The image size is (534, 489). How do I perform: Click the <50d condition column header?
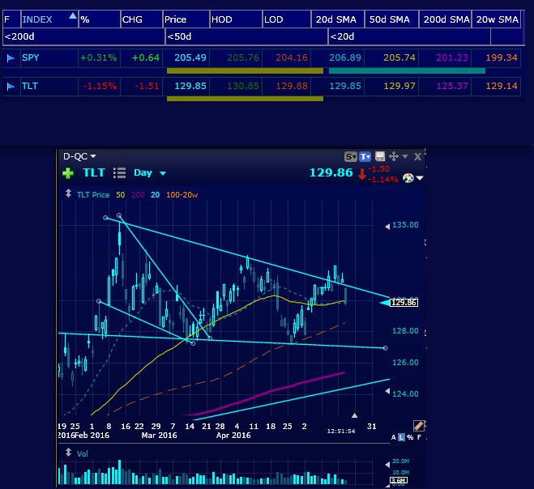click(x=246, y=36)
